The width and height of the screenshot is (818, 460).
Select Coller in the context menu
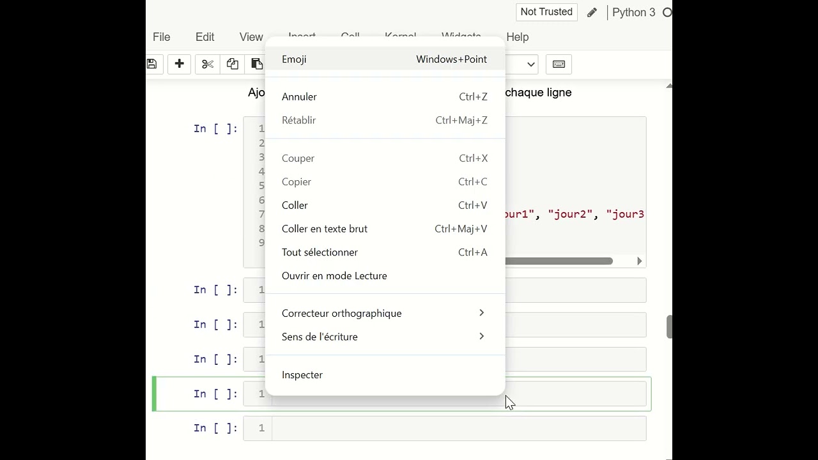[x=385, y=205]
